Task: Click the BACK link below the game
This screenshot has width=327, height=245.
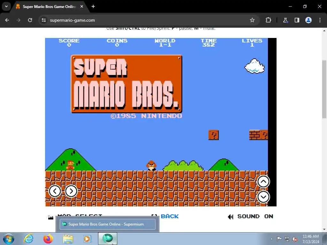Action: coord(170,217)
